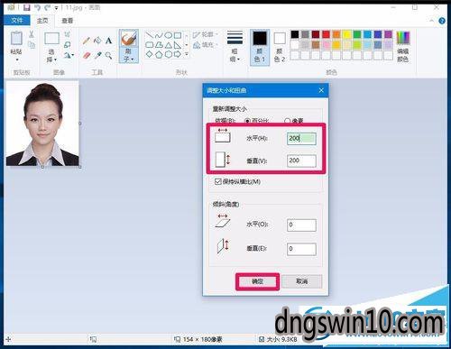Choose the Pixels (像素) radio button

coord(287,121)
